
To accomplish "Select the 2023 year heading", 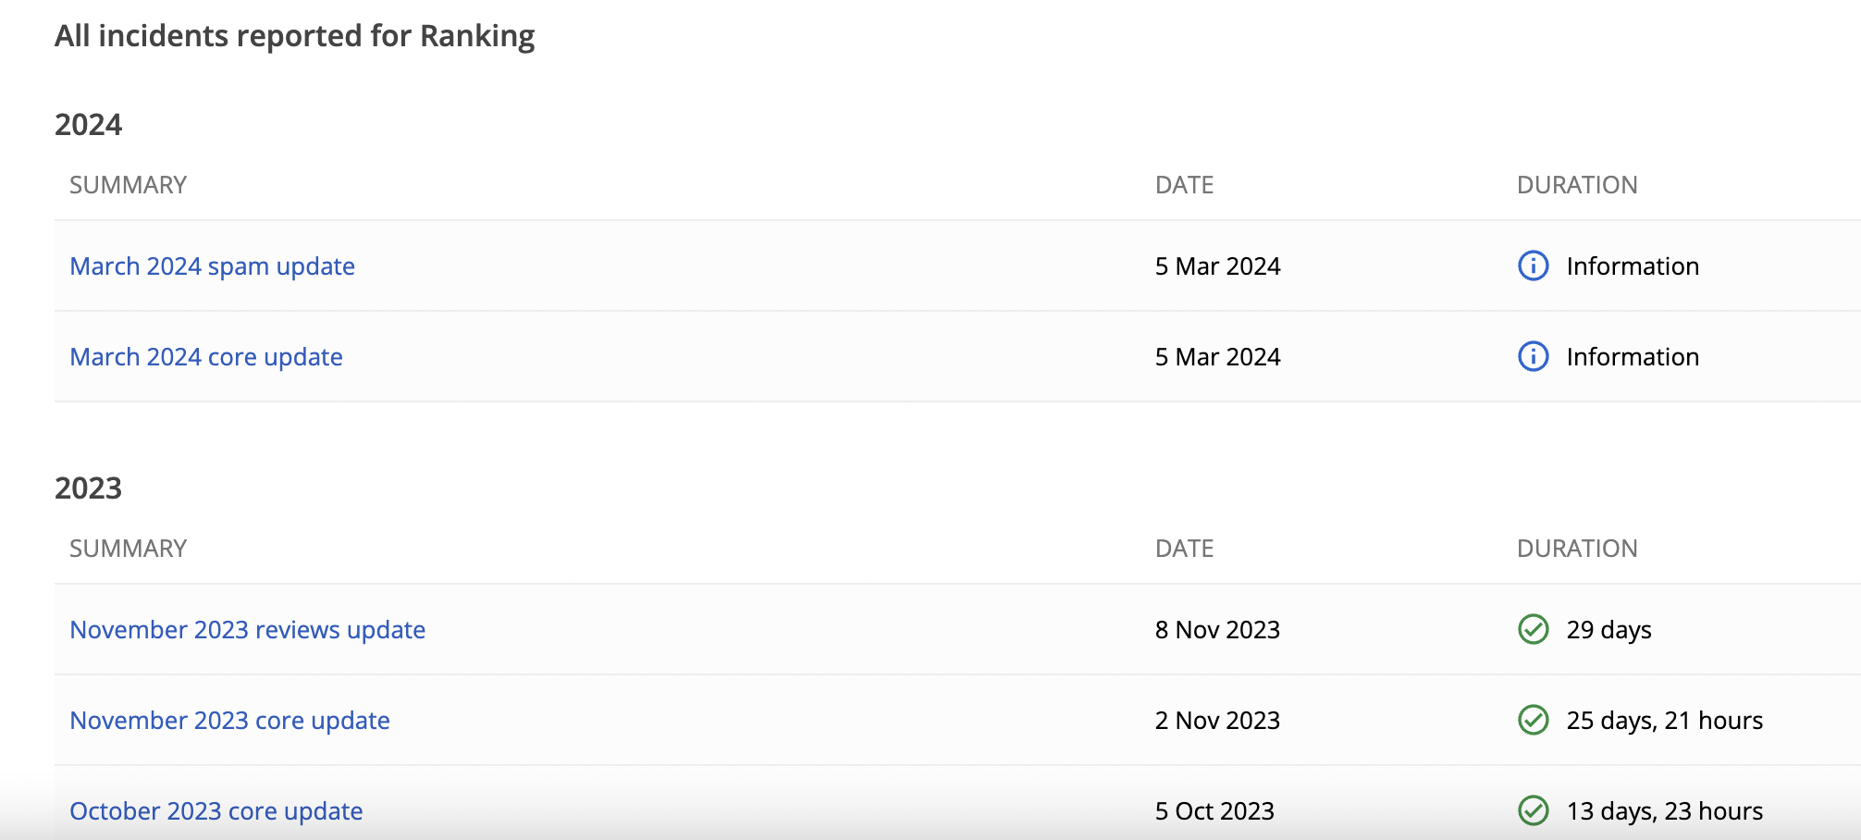I will click(88, 488).
